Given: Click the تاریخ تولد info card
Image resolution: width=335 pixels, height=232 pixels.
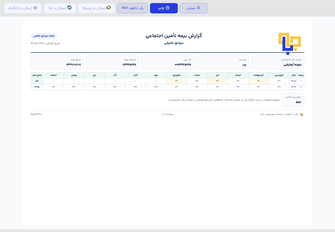Looking at the screenshot, I should coord(57,62).
